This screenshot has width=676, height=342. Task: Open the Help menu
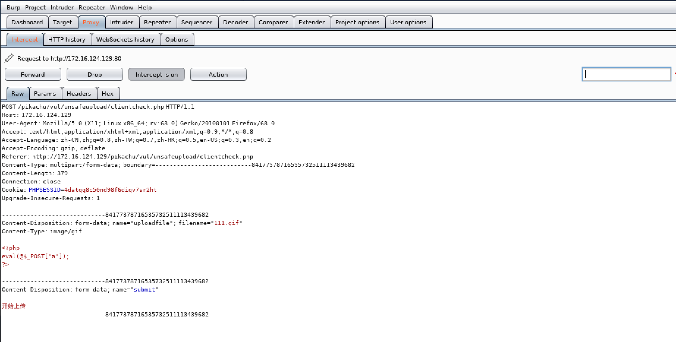(145, 7)
